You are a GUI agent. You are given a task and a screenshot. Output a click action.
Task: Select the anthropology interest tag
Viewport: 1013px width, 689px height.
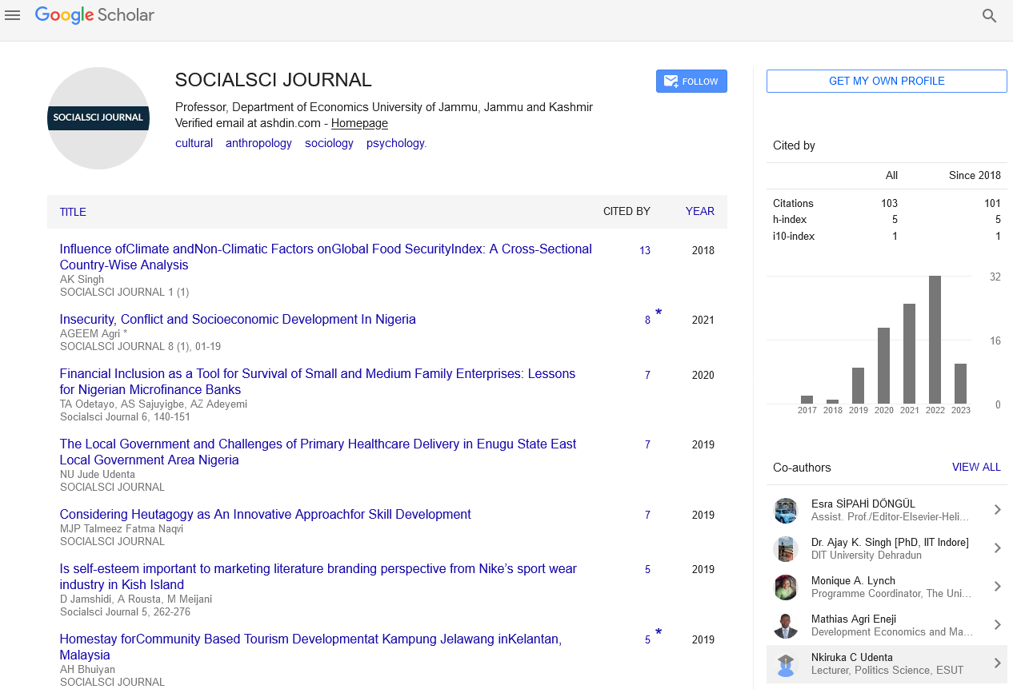coord(258,143)
